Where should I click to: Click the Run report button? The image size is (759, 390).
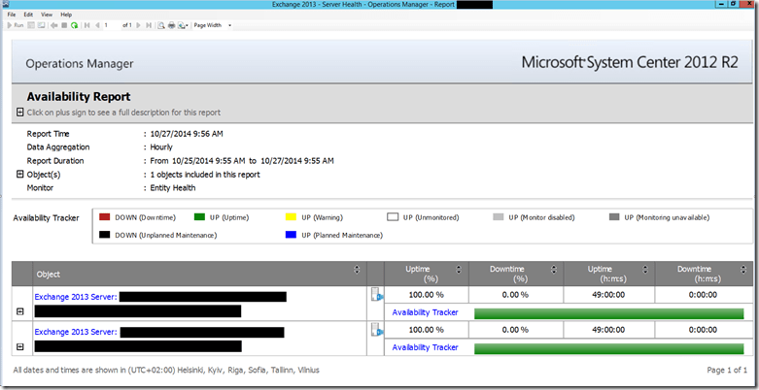tap(14, 25)
